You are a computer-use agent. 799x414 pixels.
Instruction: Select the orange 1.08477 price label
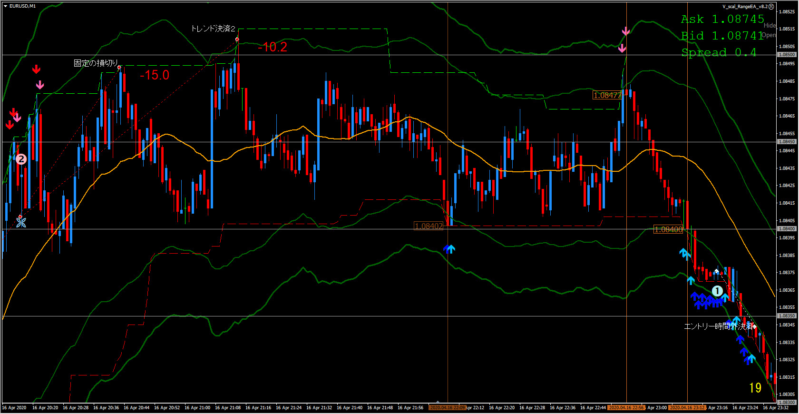coord(607,95)
